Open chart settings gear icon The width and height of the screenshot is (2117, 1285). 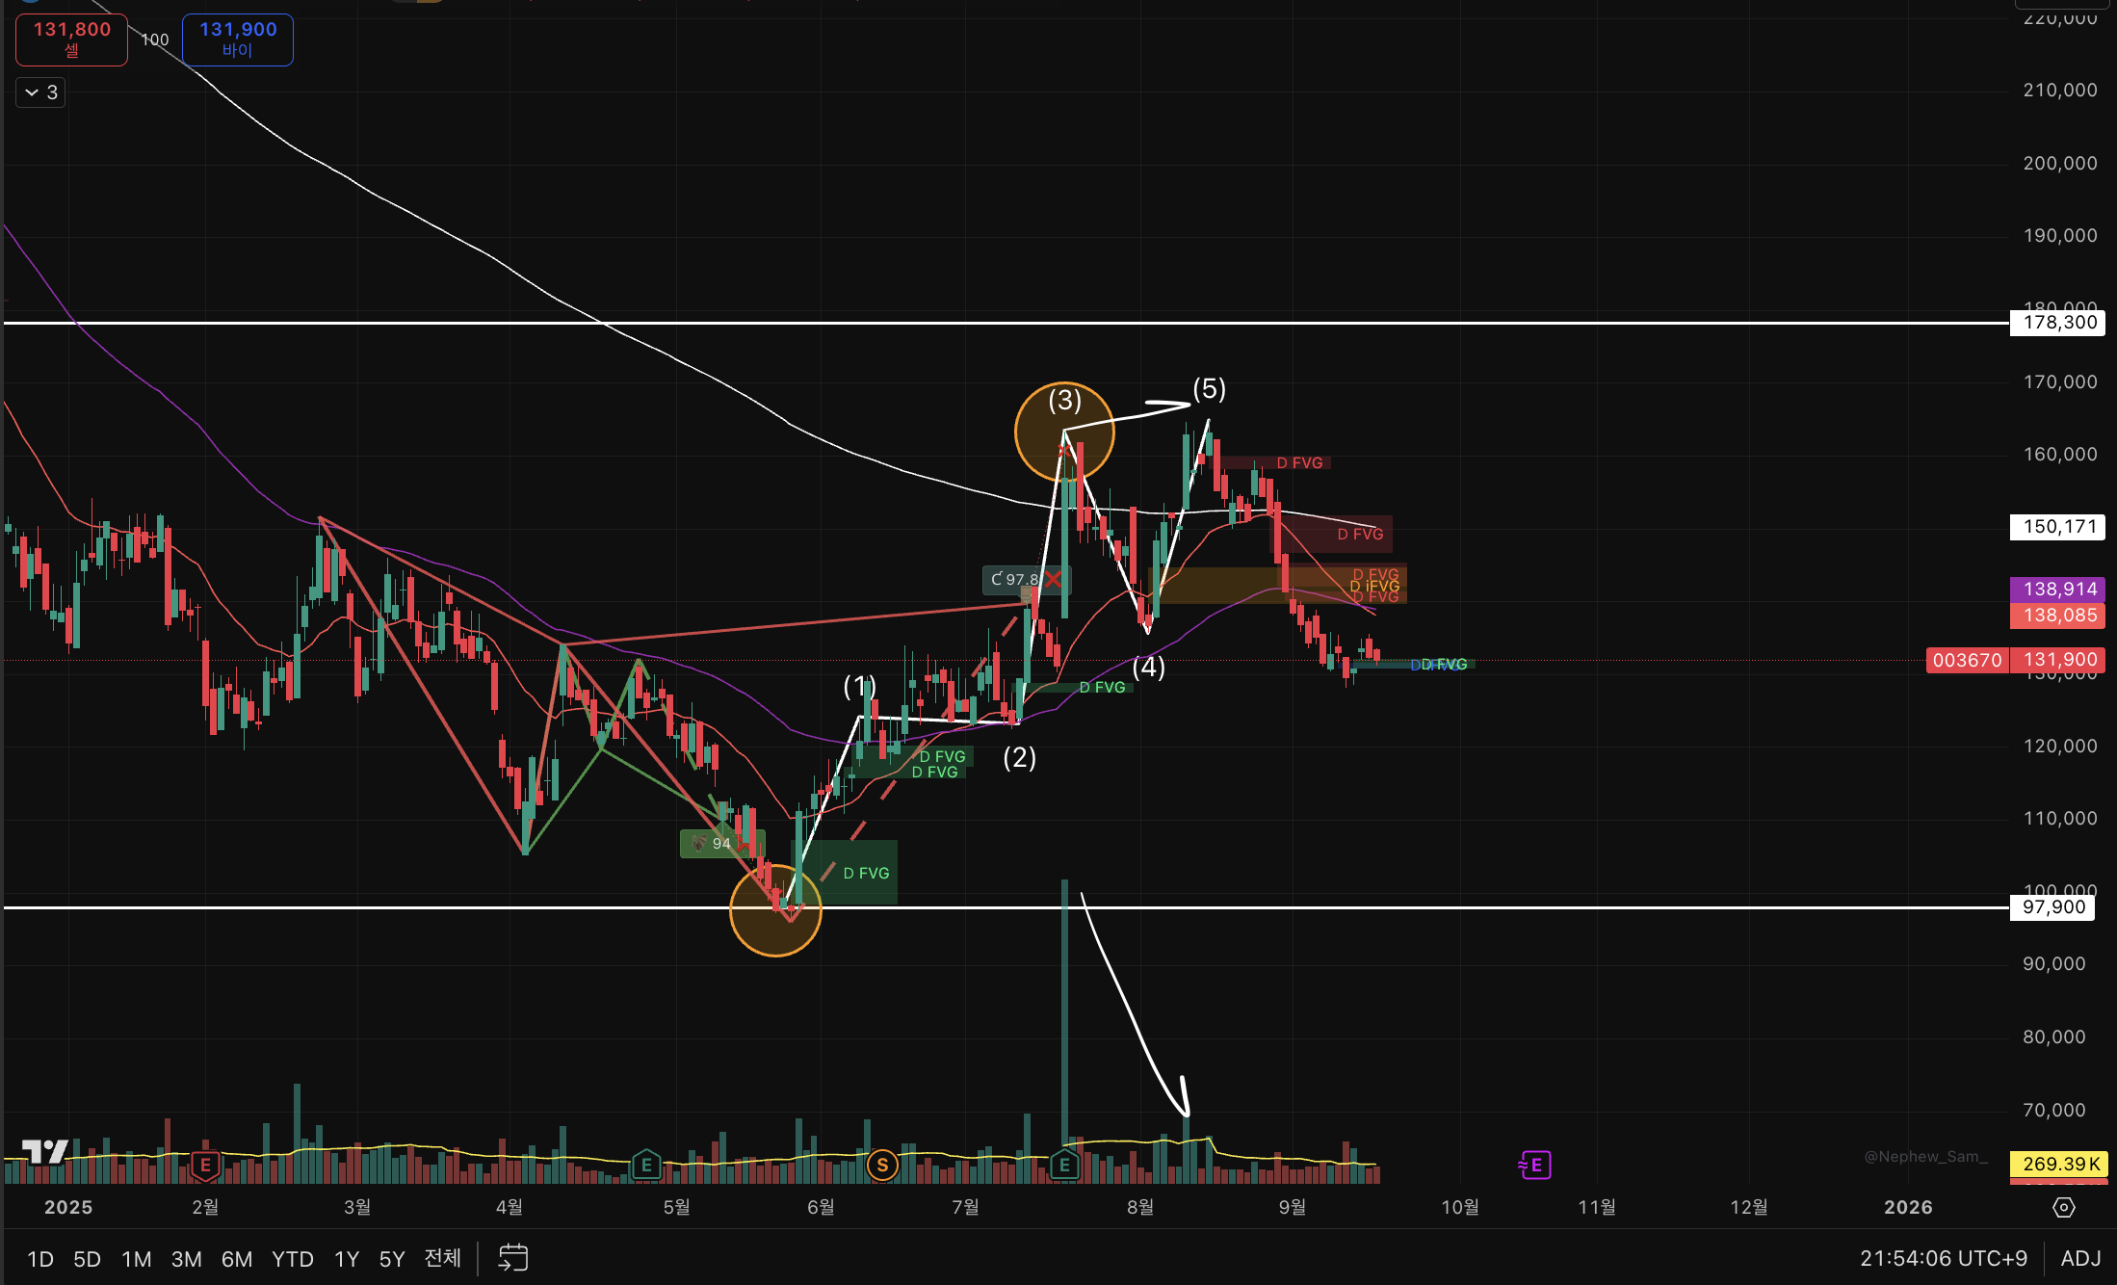pyautogui.click(x=2063, y=1207)
